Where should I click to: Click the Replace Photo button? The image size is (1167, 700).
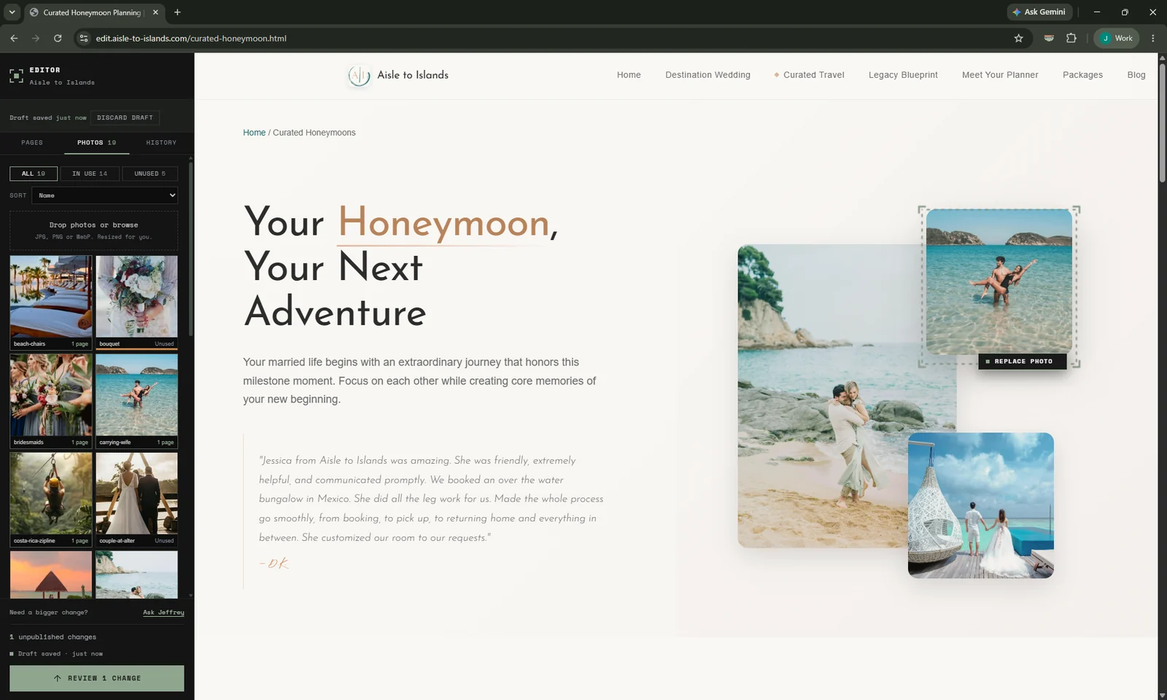coord(1022,361)
